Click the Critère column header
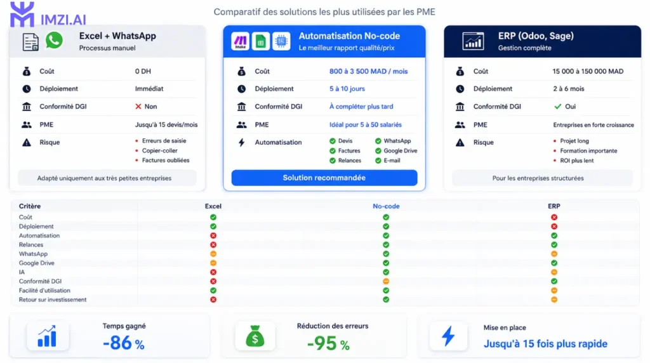 point(30,206)
